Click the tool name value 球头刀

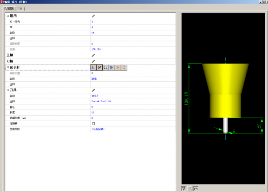[x=96, y=96]
